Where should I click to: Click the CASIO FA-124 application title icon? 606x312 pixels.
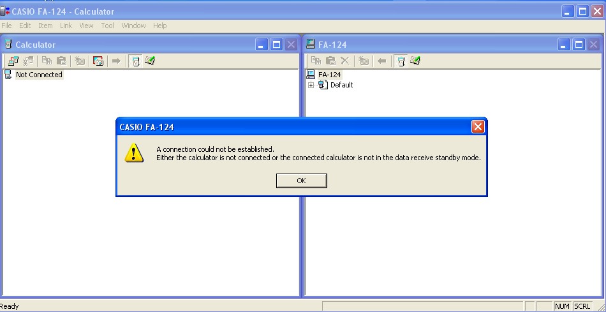[x=4, y=11]
